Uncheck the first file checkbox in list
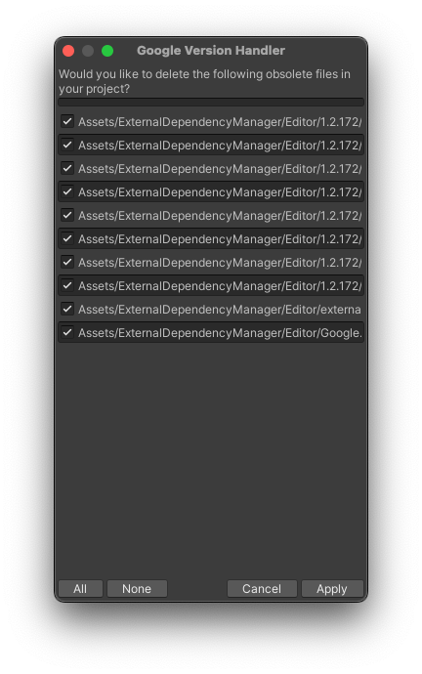Viewport: 422px width, 674px height. point(67,122)
